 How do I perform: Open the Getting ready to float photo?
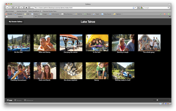pyautogui.click(x=123, y=71)
